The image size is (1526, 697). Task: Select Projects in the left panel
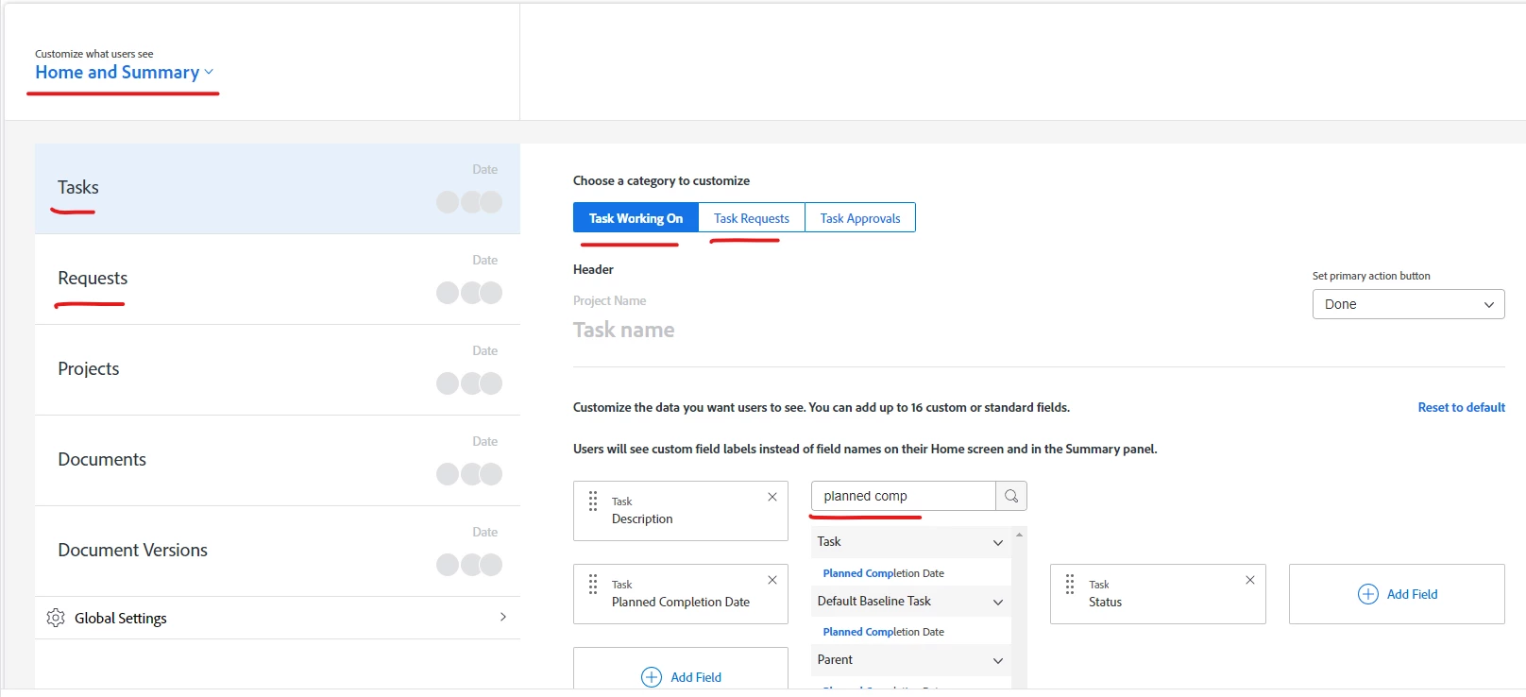click(x=278, y=370)
